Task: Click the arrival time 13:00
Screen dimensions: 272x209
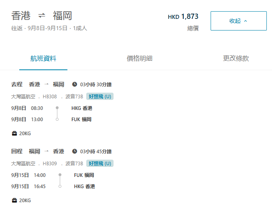Action: (x=37, y=120)
